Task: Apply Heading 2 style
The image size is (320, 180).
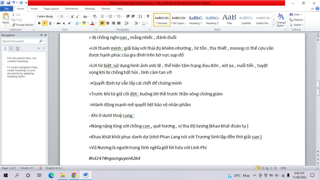Action: pos(212,20)
